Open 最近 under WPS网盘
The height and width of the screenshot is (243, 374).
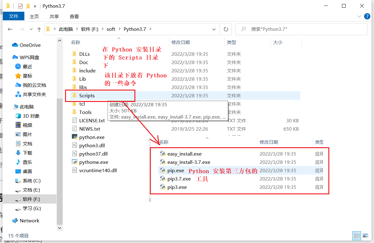[x=27, y=67]
